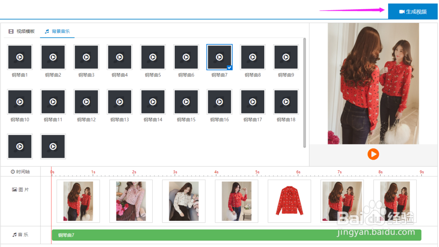Select the first timeline image of two women
The height and width of the screenshot is (247, 439).
coord(78,201)
